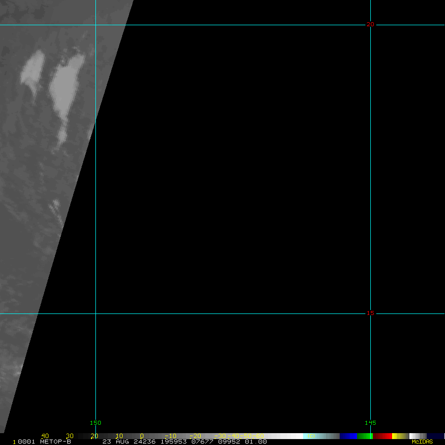
Task: Click the 0 value on temperature scale
Action: point(141,436)
